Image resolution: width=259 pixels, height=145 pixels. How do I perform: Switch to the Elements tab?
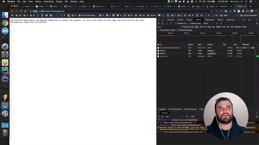pos(170,20)
